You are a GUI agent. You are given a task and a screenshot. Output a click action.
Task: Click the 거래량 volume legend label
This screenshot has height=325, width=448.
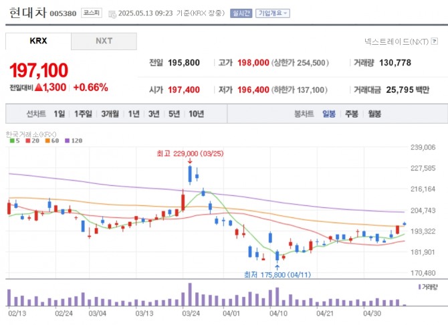pos(429,287)
